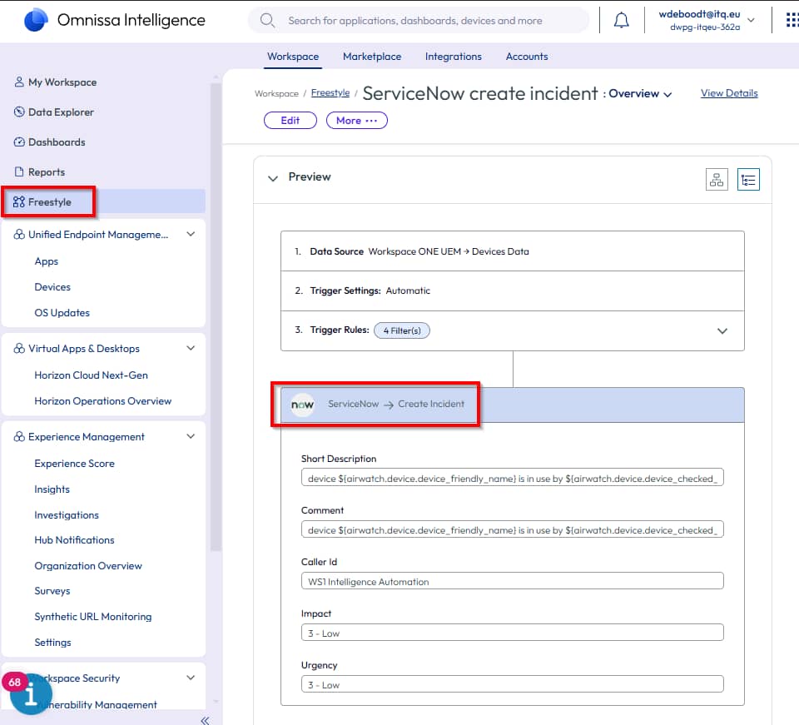Select Freestyle in sidebar
Screen dimensions: 799x725
[x=103, y=201]
